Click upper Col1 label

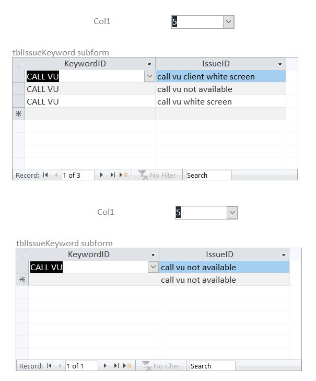coord(102,21)
